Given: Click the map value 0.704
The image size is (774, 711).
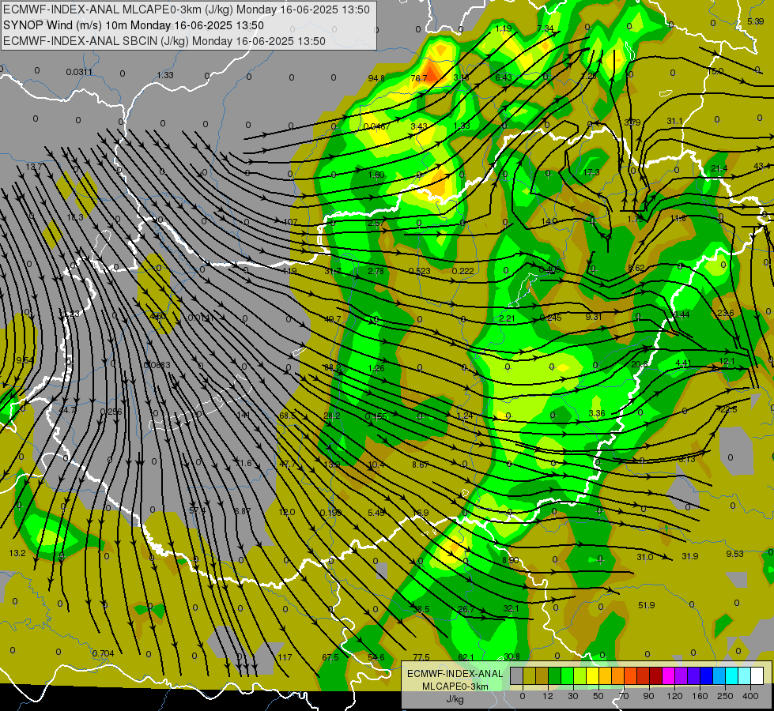Looking at the screenshot, I should coord(103,653).
